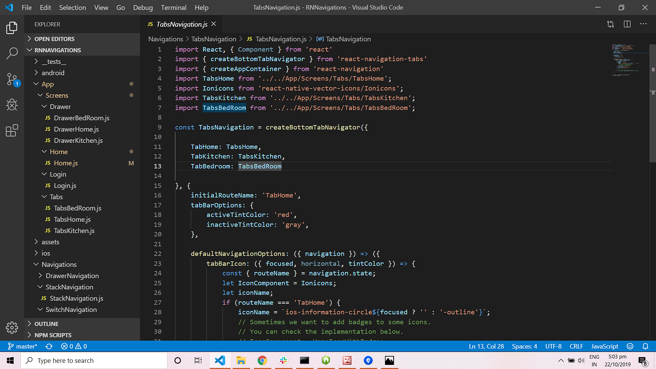Click TabsNavigation symbol breadcrumb
This screenshot has width=656, height=369.
tap(344, 39)
